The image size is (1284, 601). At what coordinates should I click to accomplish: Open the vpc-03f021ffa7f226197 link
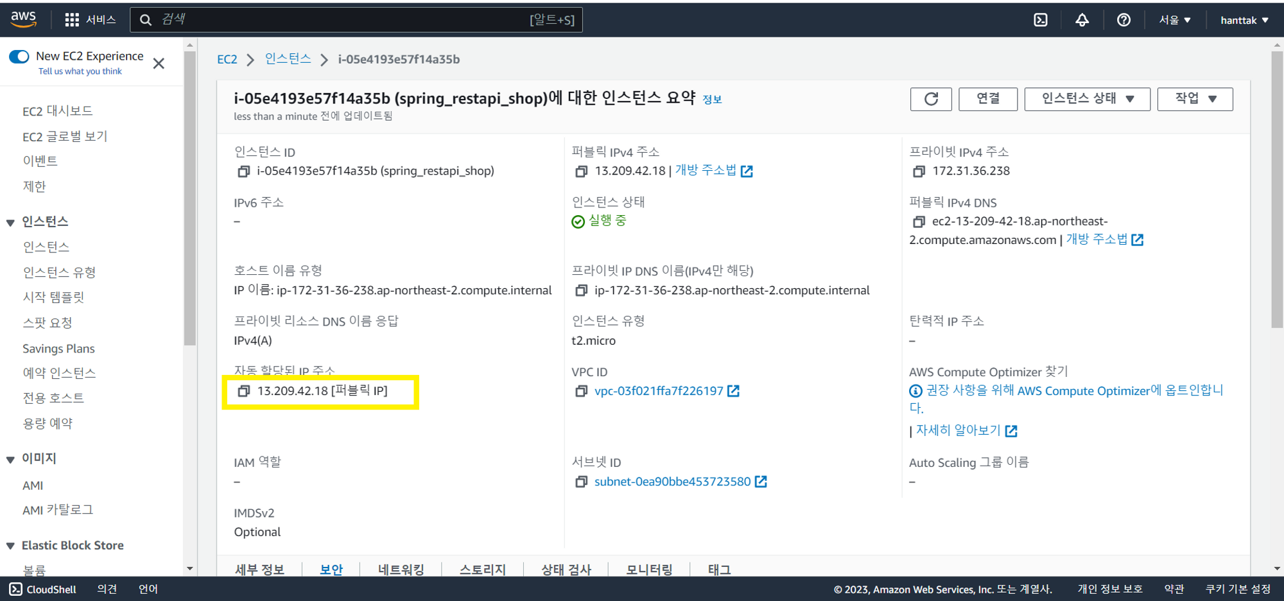click(x=659, y=391)
